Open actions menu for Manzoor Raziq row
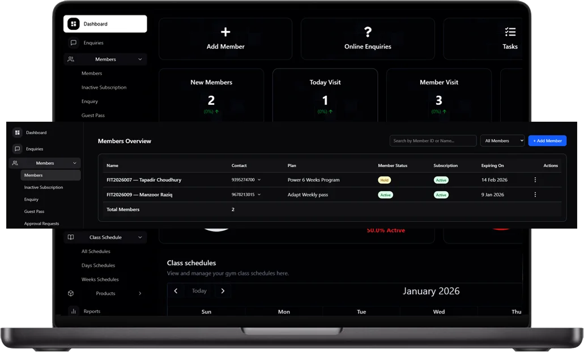Viewport: 584px width, 352px height. [x=535, y=195]
